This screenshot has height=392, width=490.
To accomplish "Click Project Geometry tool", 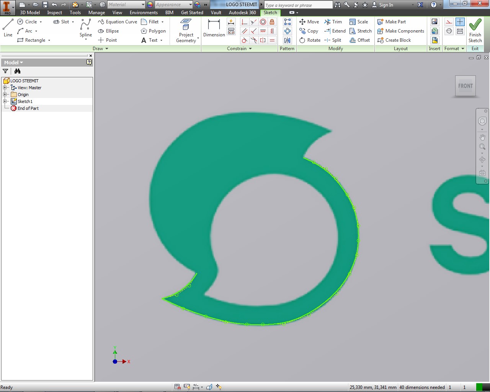I will tap(186, 31).
